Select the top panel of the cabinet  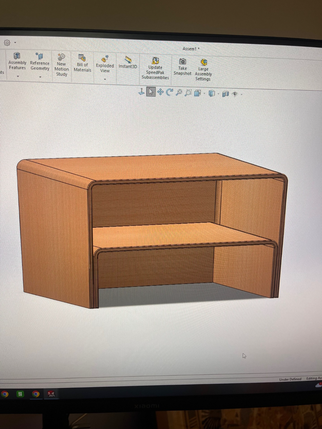155,167
